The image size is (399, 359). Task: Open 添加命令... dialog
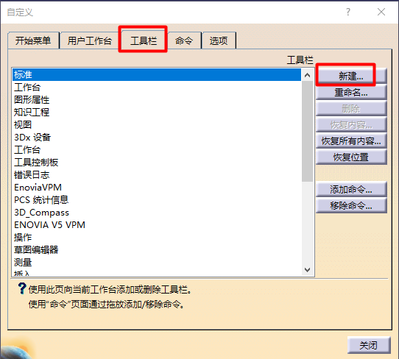click(351, 189)
